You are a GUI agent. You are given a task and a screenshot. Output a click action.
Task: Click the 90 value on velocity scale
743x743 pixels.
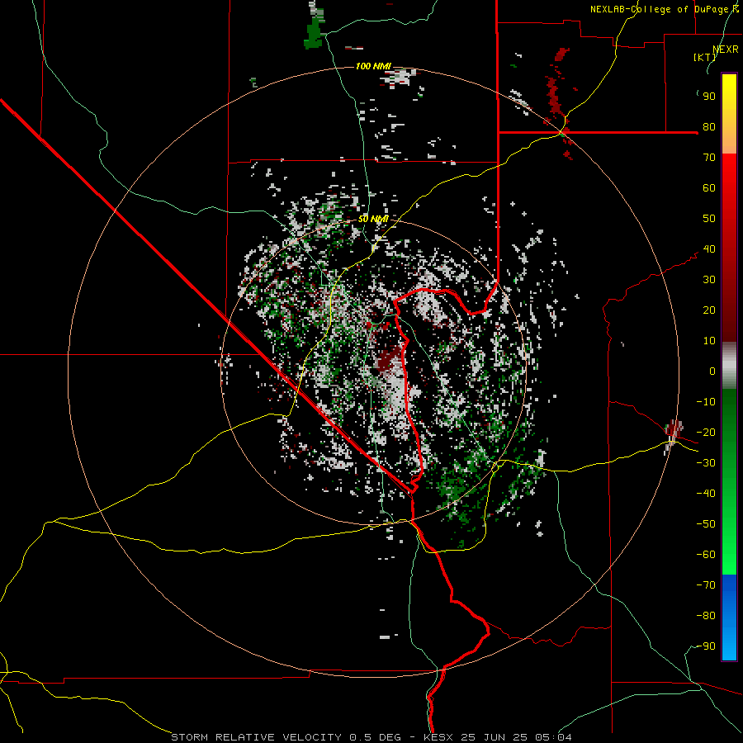click(709, 97)
